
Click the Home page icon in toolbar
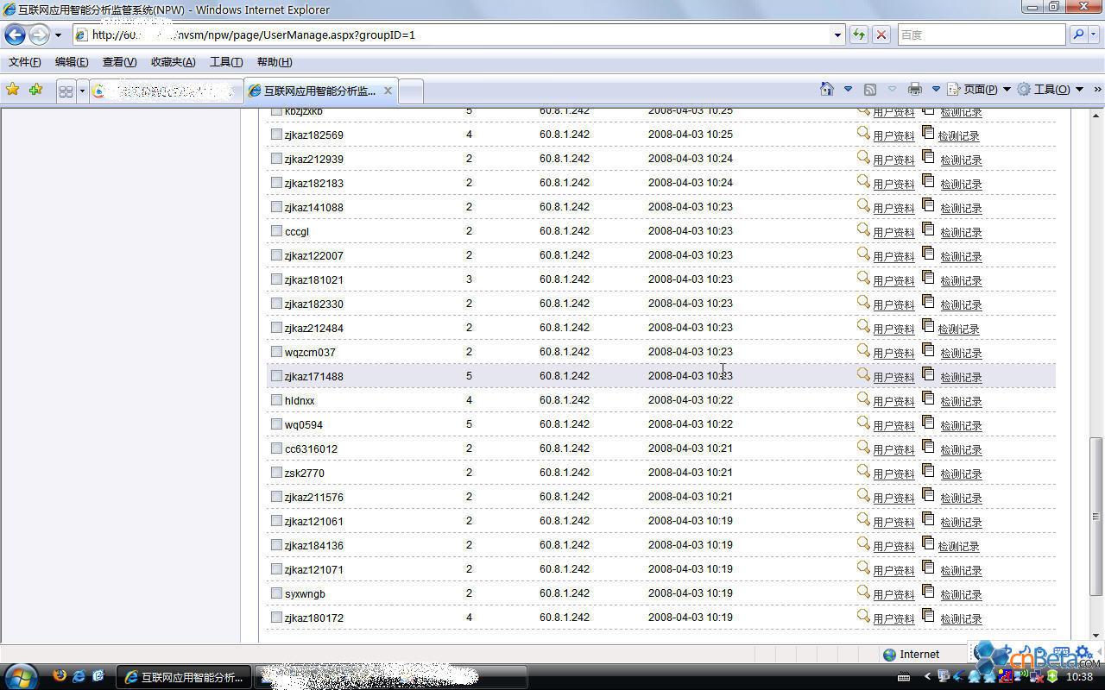click(x=826, y=90)
